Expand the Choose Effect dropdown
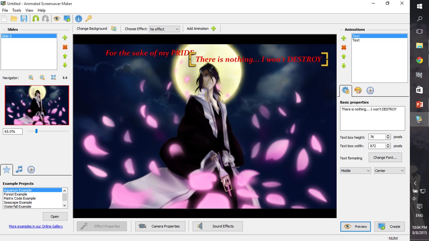The image size is (429, 241). point(164,29)
